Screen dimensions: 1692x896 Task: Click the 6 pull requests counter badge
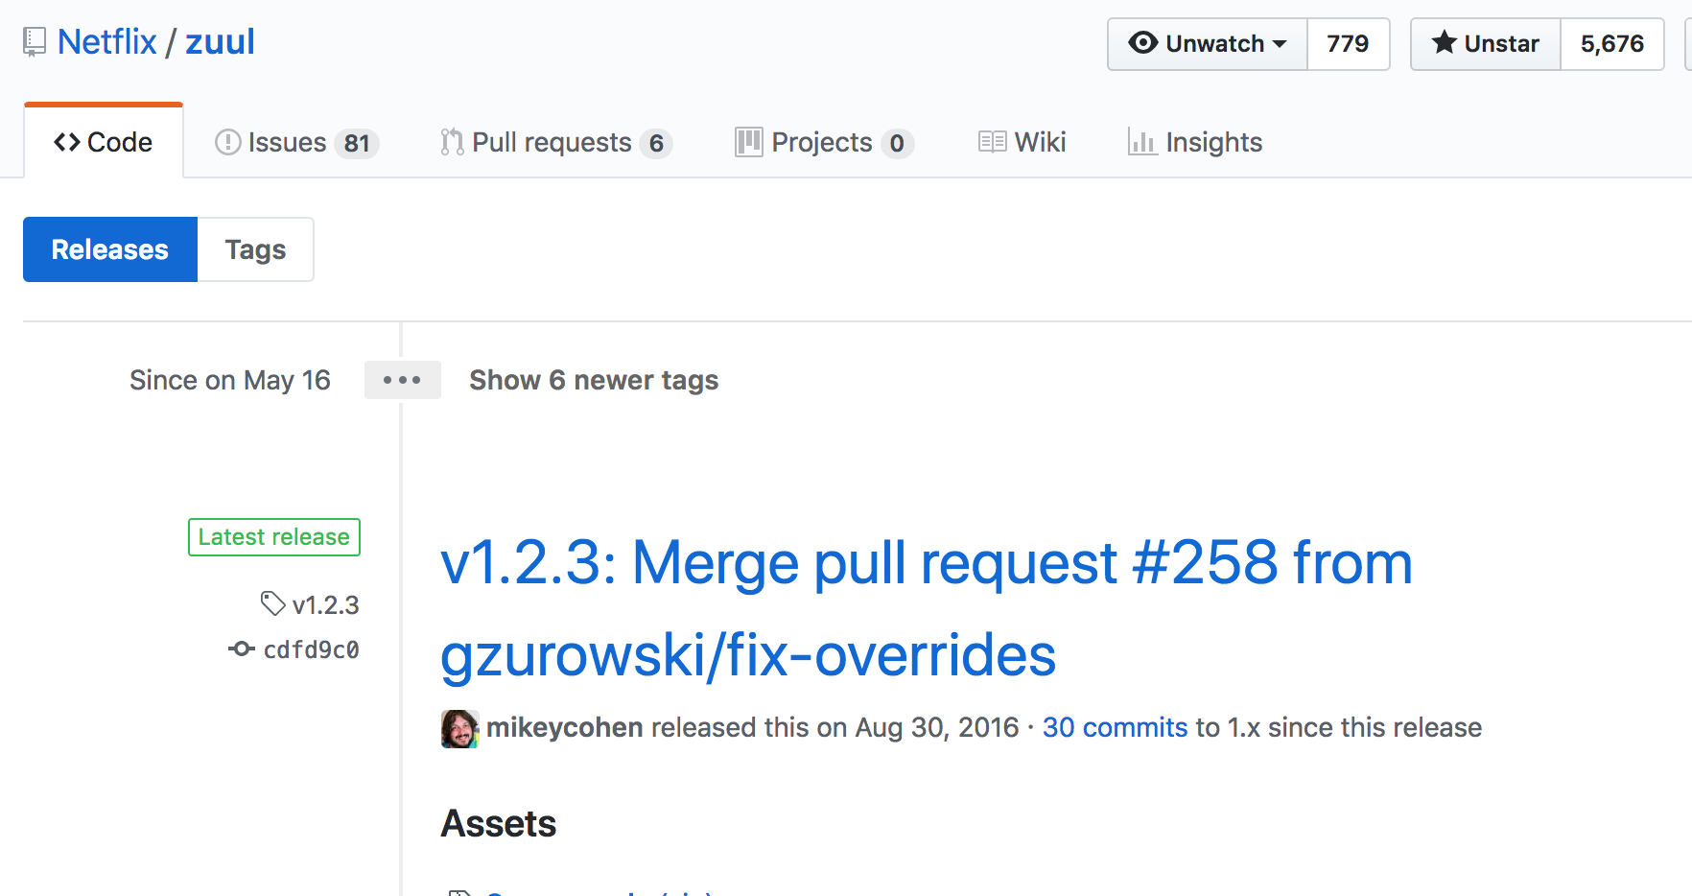click(656, 144)
